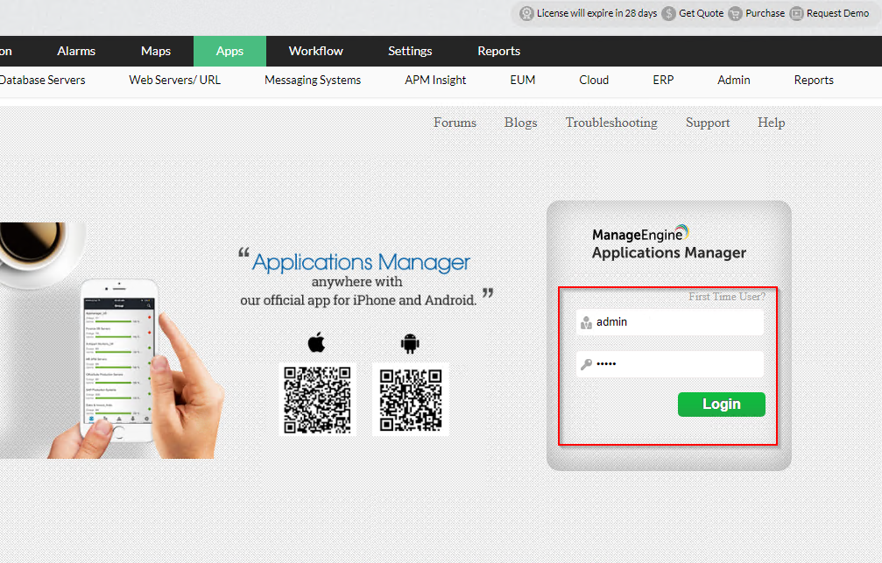The image size is (882, 563).
Task: Click the First Time User? link
Action: 727,297
